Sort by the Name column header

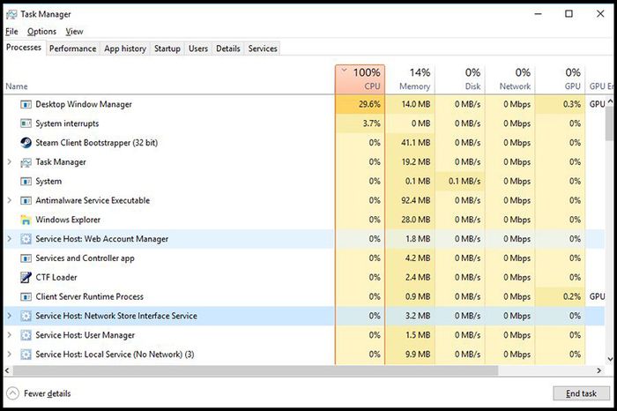click(x=168, y=79)
